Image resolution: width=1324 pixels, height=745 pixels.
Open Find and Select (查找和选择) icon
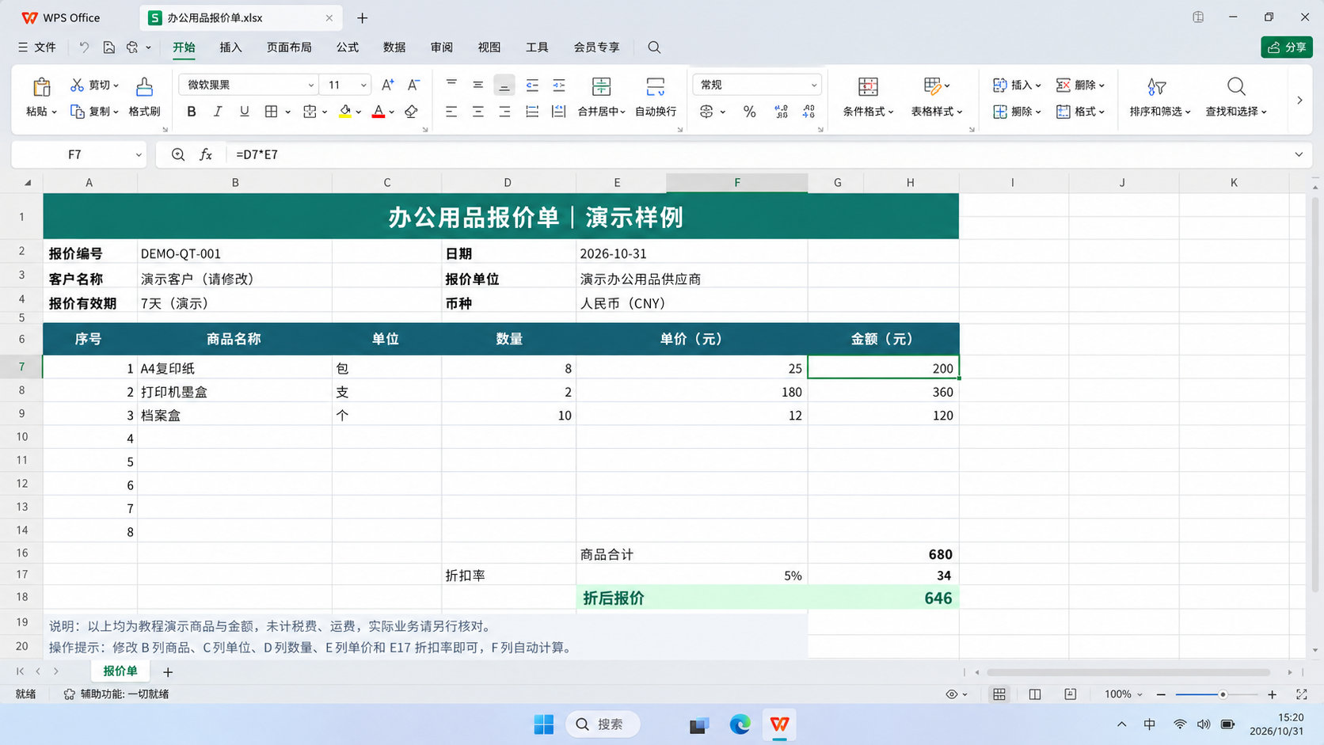(1236, 86)
